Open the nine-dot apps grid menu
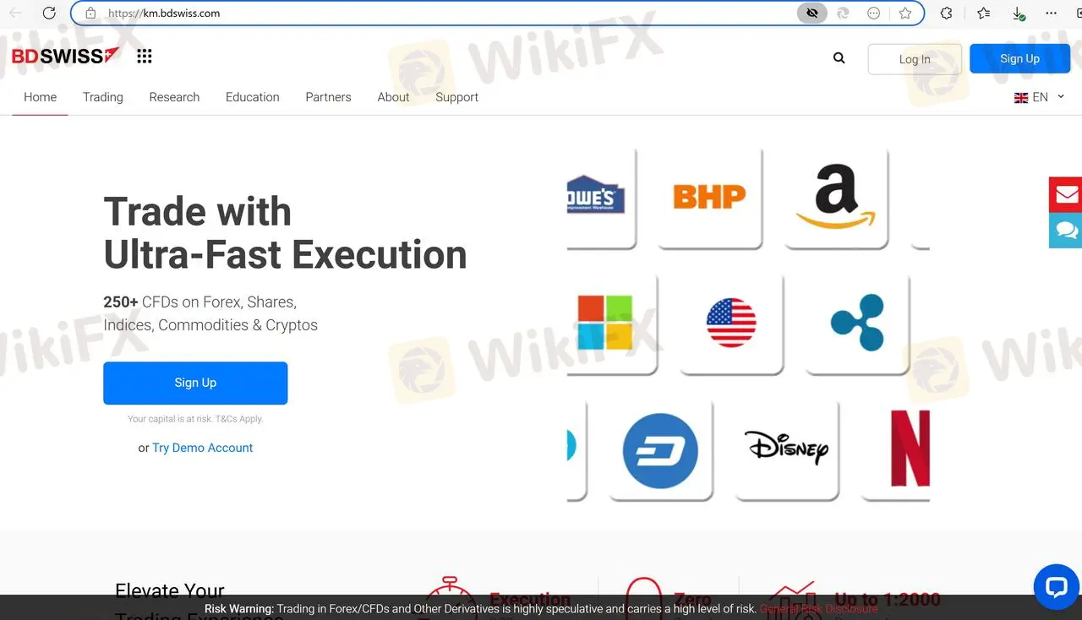This screenshot has width=1082, height=620. (145, 57)
